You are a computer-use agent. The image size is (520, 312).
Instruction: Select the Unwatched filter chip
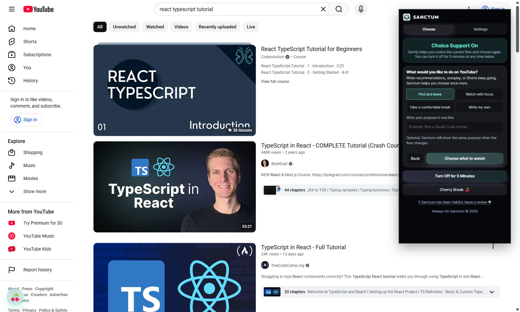pos(124,27)
